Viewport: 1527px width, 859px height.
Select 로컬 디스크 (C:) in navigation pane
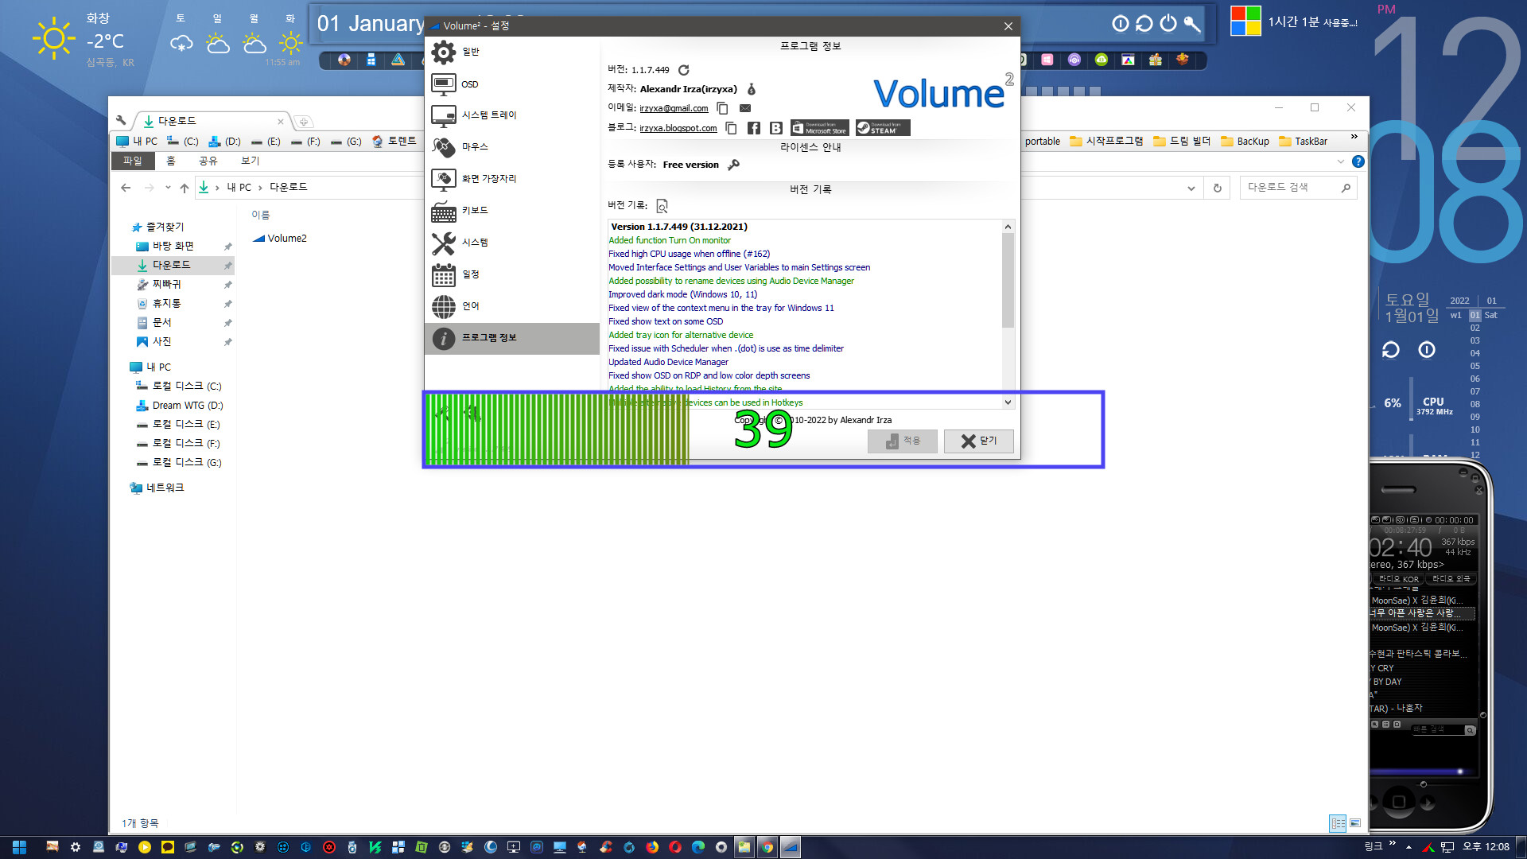[x=179, y=387]
